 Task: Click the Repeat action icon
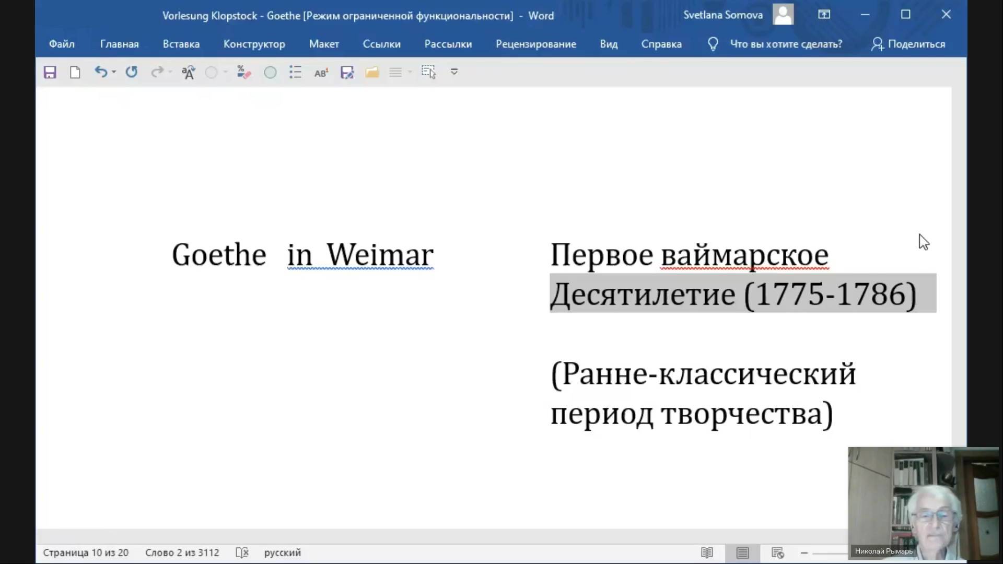tap(132, 72)
